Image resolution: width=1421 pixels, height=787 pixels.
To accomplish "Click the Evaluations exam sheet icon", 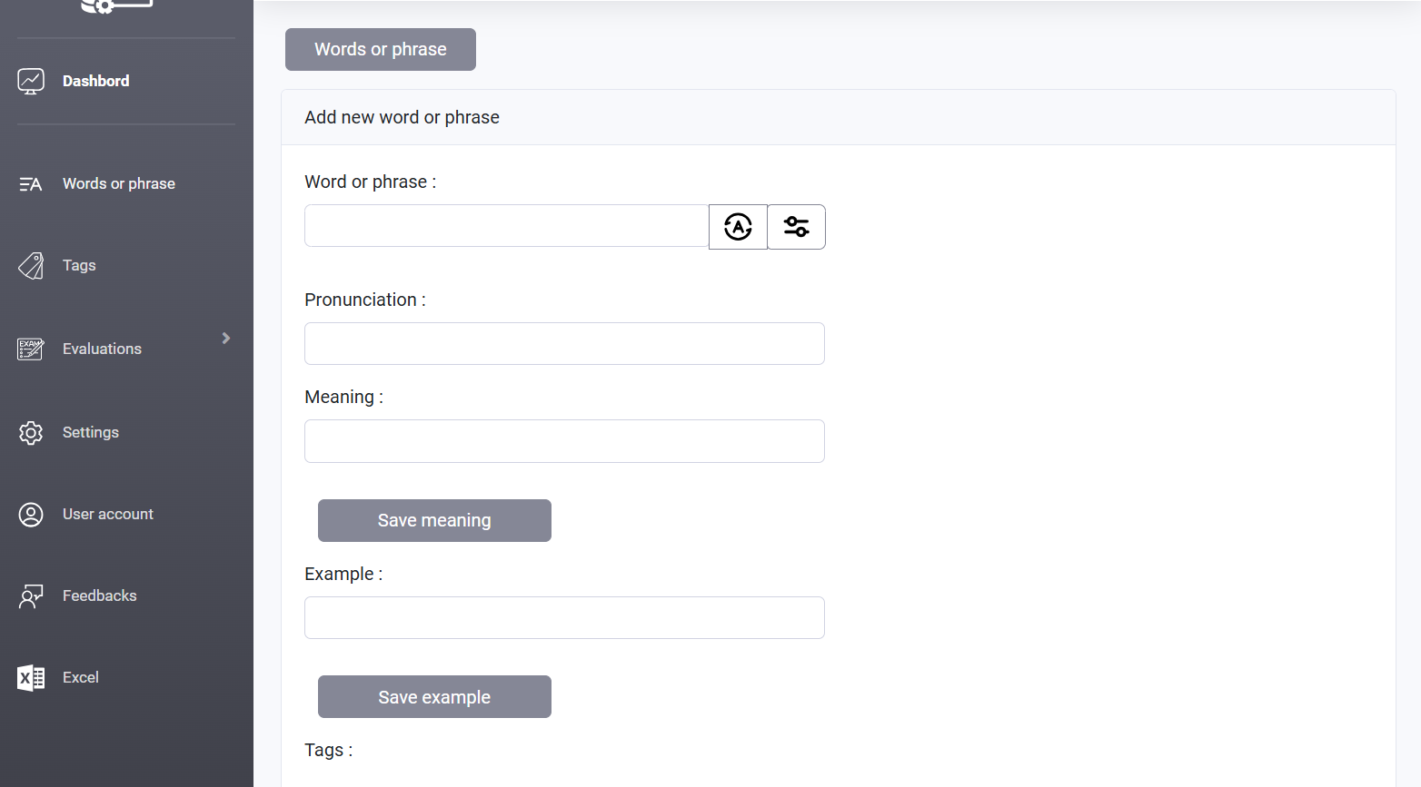I will 31,349.
